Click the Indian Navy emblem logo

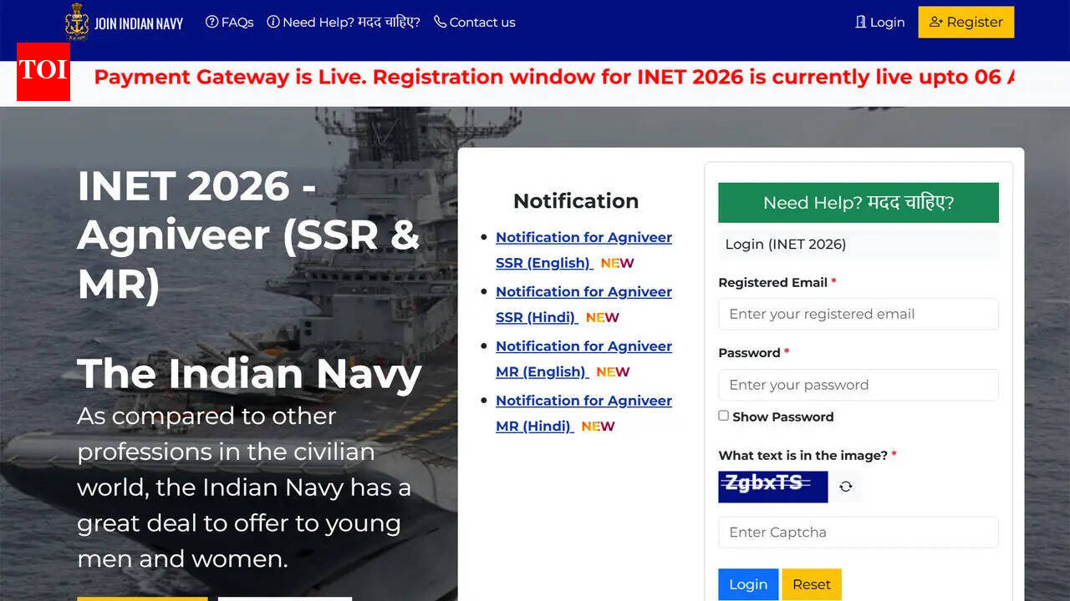(77, 22)
